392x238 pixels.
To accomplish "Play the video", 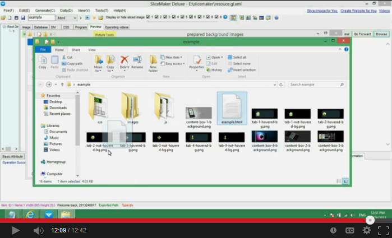I will tap(16, 230).
